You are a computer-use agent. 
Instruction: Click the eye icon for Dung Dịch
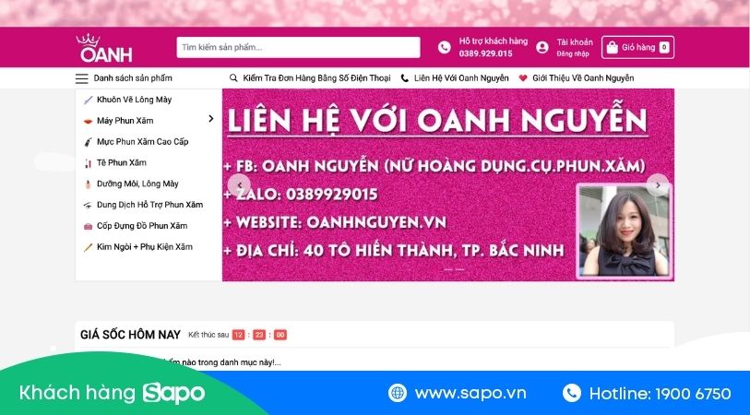click(x=88, y=205)
